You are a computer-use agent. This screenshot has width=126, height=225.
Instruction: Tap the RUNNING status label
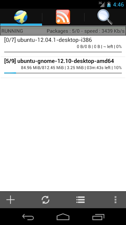pyautogui.click(x=12, y=31)
